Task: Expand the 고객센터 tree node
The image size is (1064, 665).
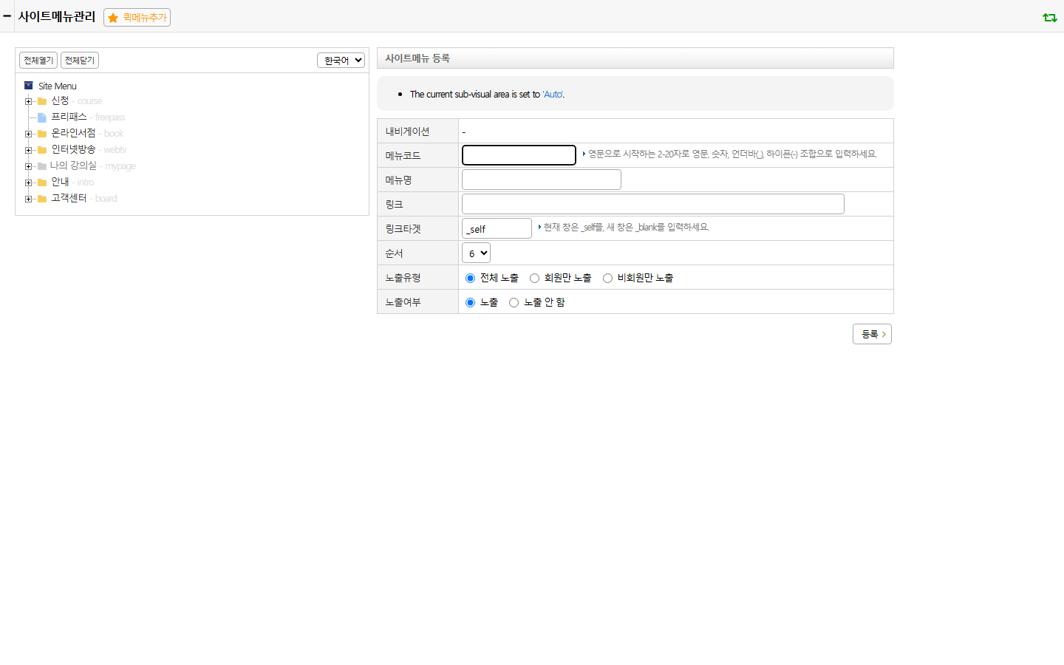Action: click(28, 199)
